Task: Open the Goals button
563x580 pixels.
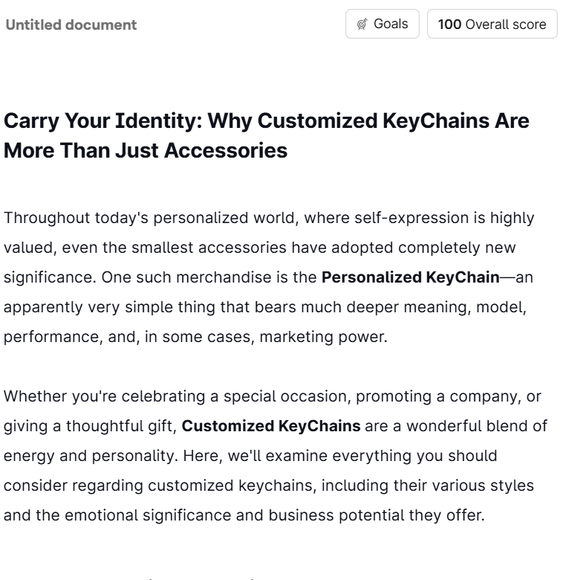Action: [x=383, y=24]
